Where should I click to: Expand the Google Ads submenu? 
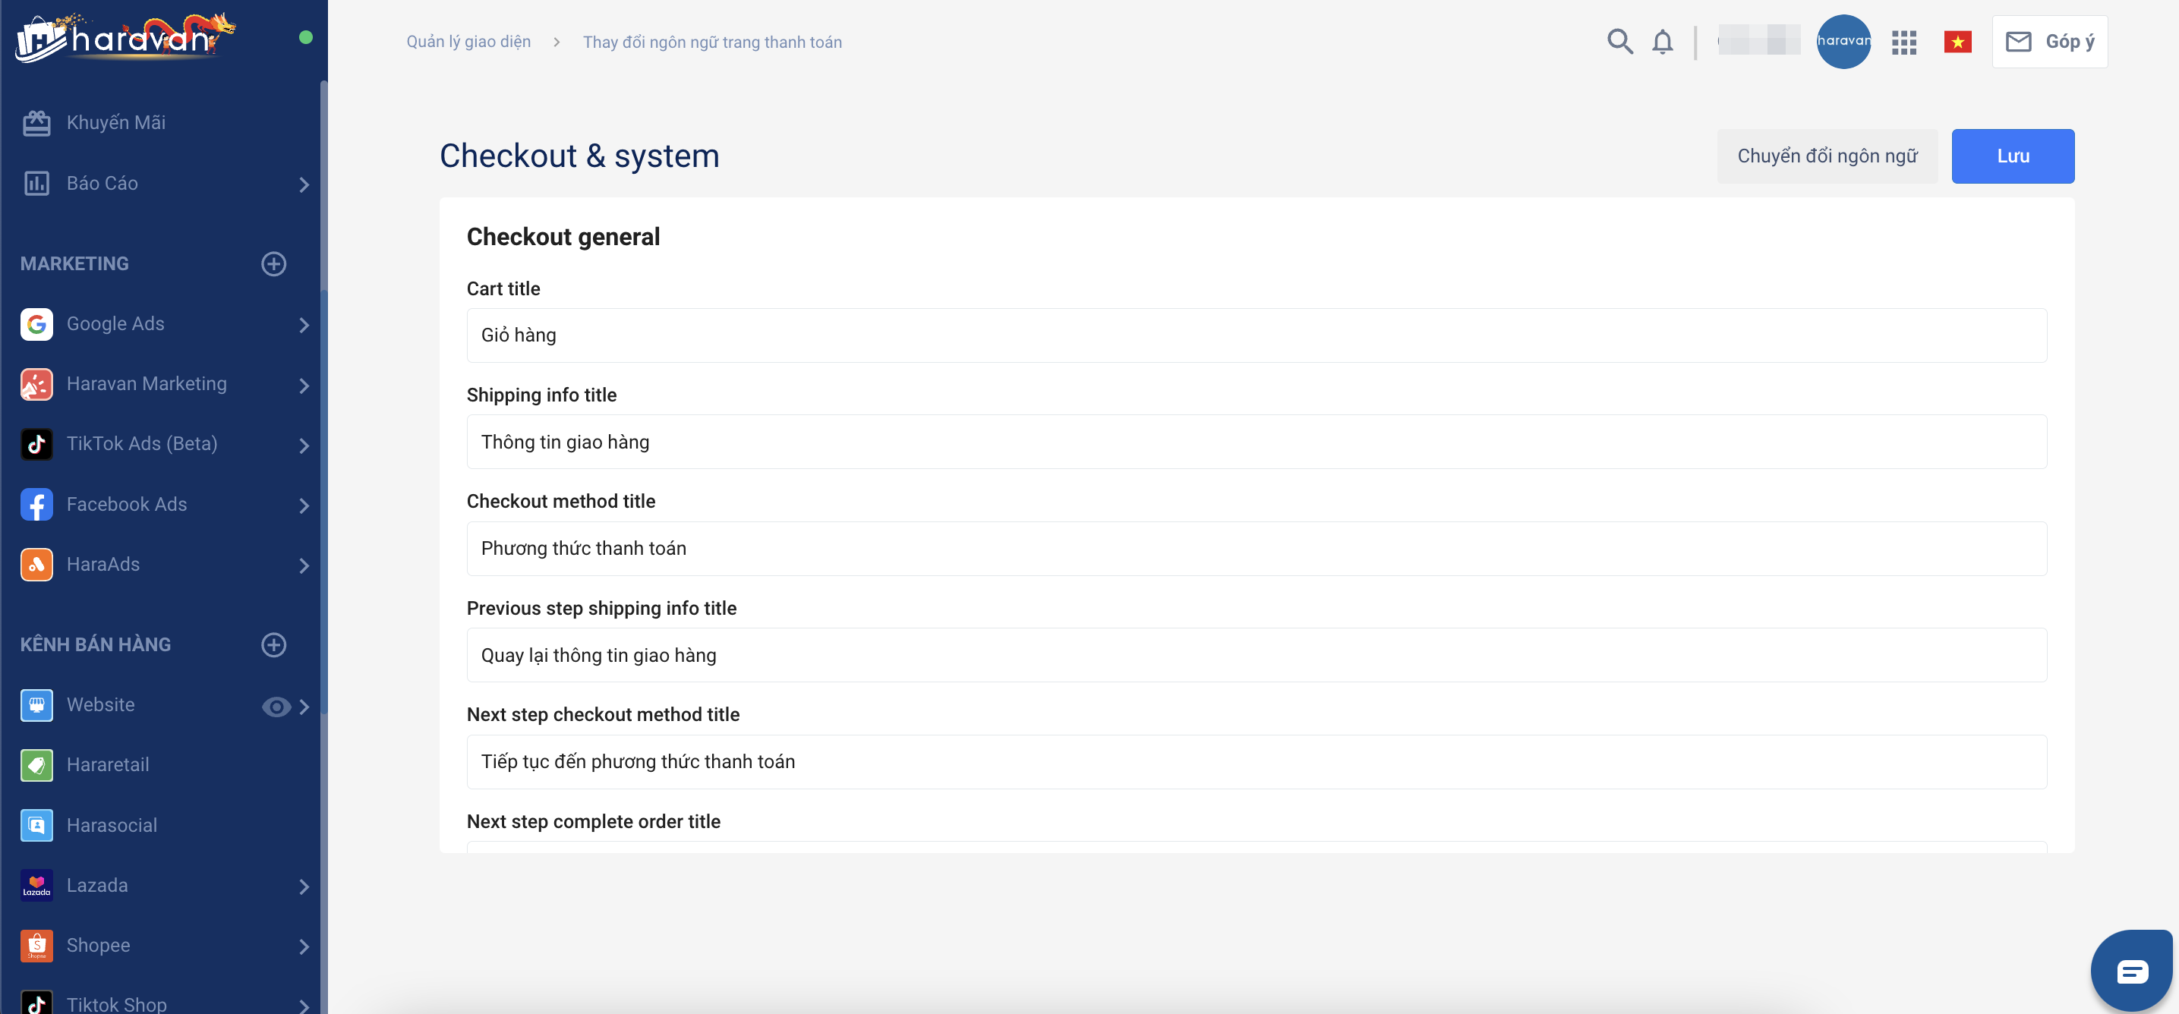(304, 325)
